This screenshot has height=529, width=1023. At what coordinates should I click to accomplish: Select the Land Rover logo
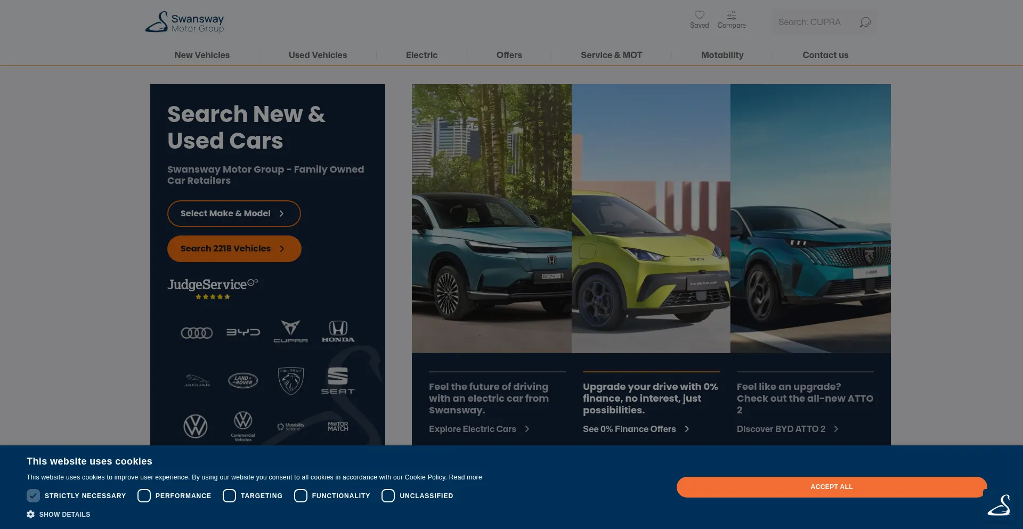243,380
